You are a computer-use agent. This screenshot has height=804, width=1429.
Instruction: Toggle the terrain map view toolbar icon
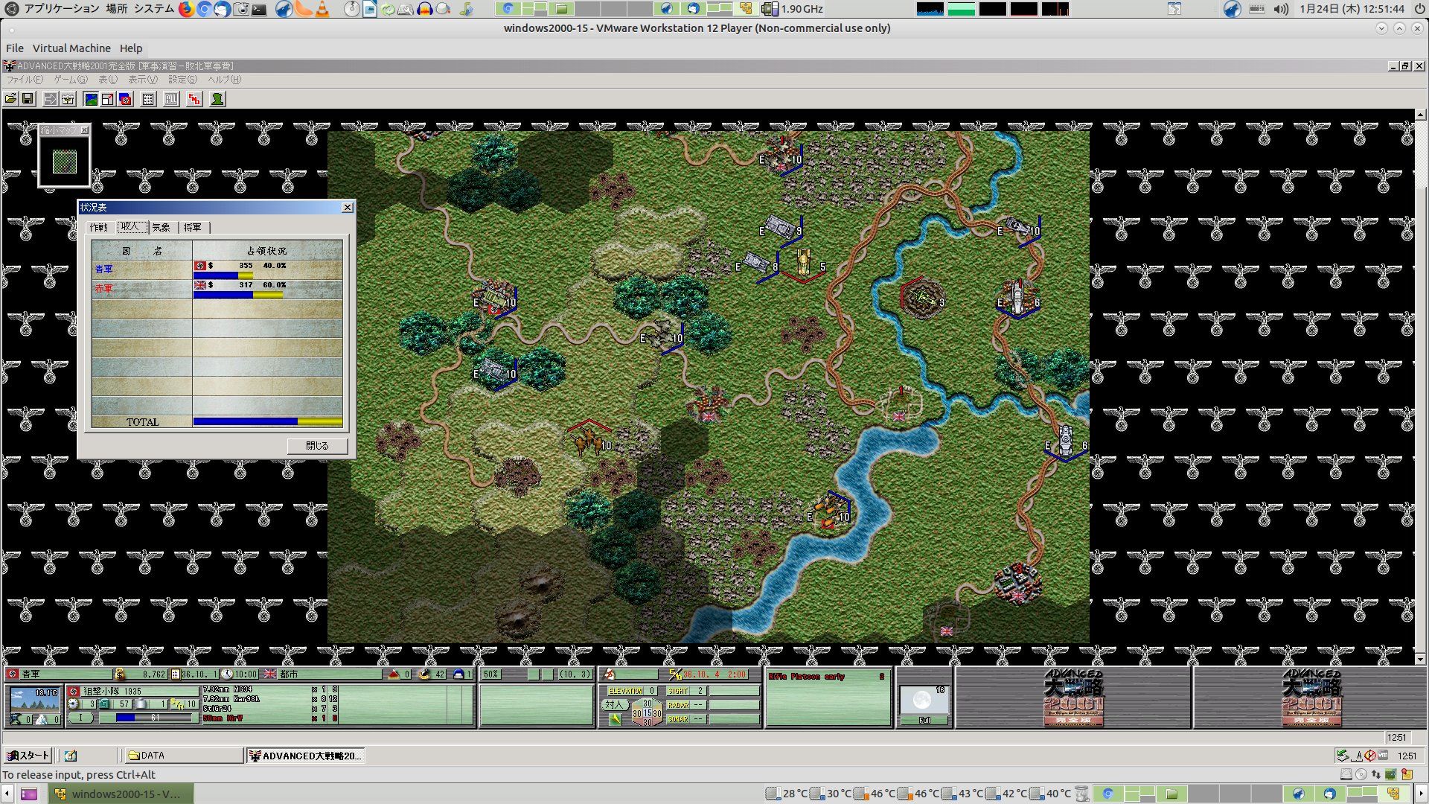[x=91, y=99]
